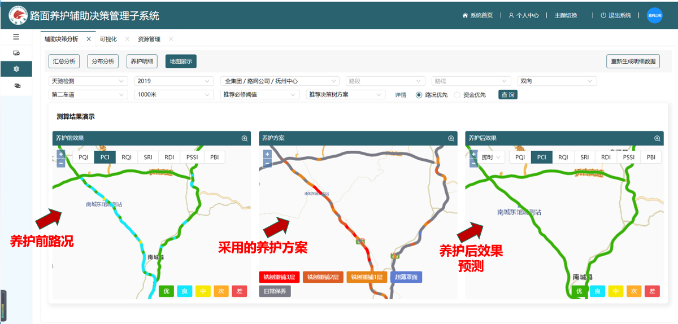Click the 查询 button

507,95
